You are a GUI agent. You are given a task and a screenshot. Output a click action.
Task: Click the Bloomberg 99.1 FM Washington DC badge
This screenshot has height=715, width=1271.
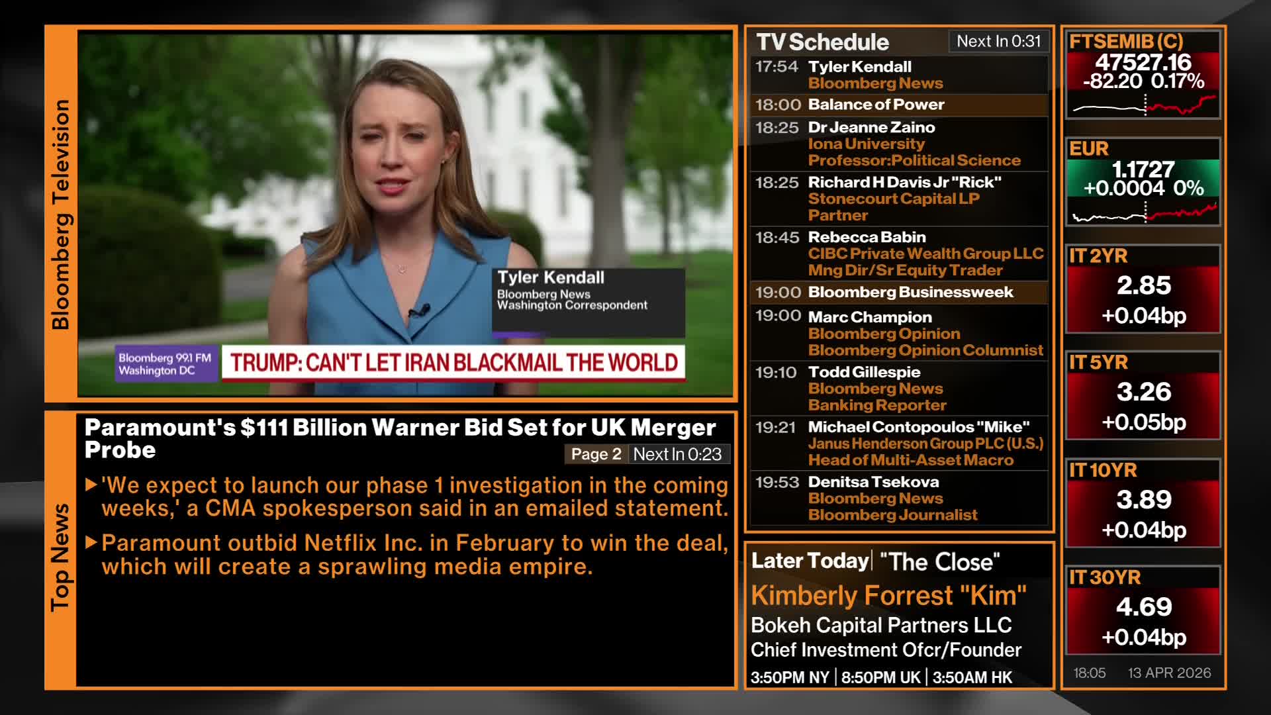[165, 363]
